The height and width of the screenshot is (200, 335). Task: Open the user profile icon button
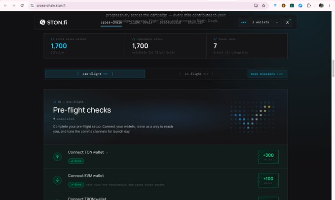[x=287, y=22]
